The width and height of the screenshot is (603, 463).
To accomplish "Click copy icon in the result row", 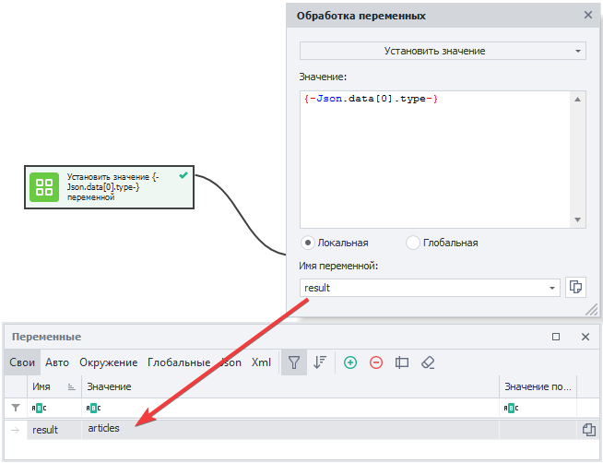I will point(587,429).
